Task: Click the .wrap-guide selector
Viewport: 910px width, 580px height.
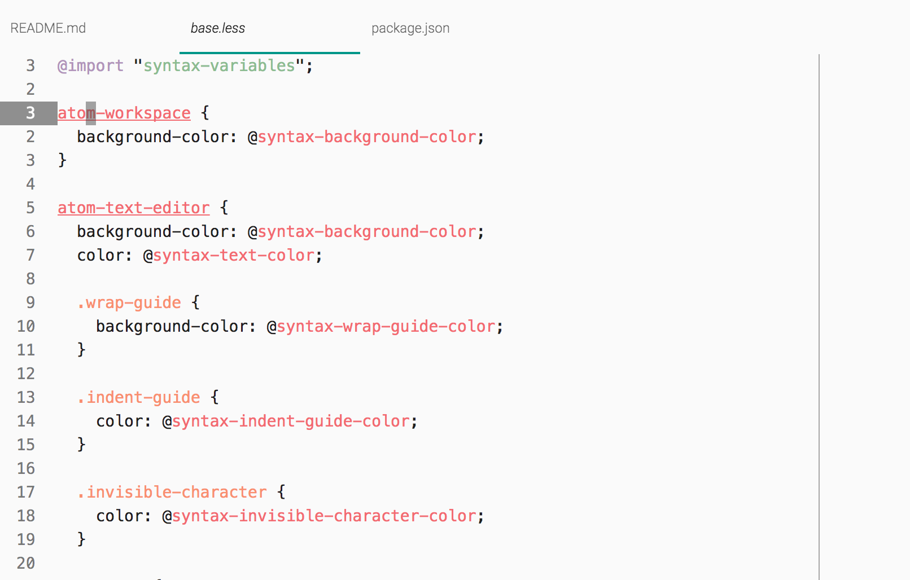Action: (129, 303)
